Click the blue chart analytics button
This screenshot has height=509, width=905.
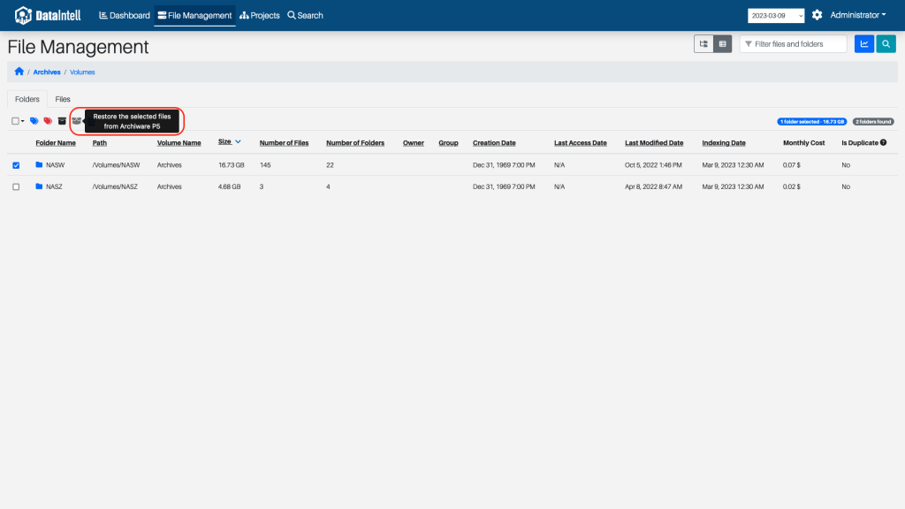[x=864, y=44]
